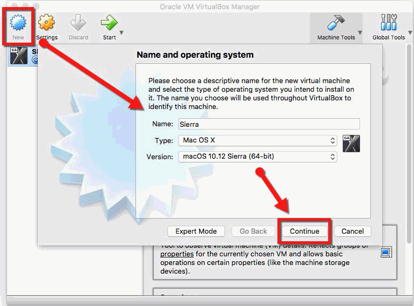The width and height of the screenshot is (414, 306).
Task: Open Machine Tools hammer icon
Action: click(x=336, y=22)
